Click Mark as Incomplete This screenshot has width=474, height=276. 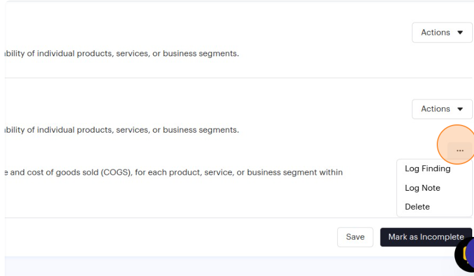[425, 237]
